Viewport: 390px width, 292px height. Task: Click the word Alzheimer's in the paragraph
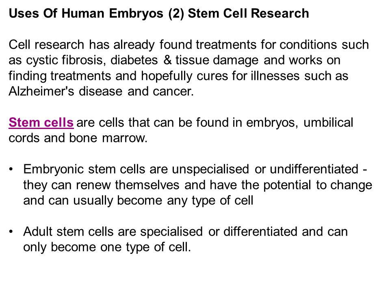click(x=41, y=91)
